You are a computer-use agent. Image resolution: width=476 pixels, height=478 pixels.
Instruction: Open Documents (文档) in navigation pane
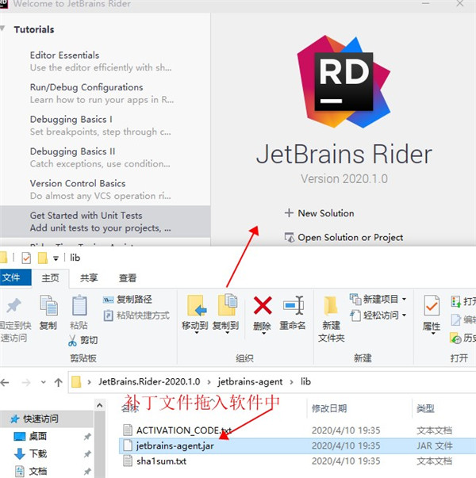38,471
